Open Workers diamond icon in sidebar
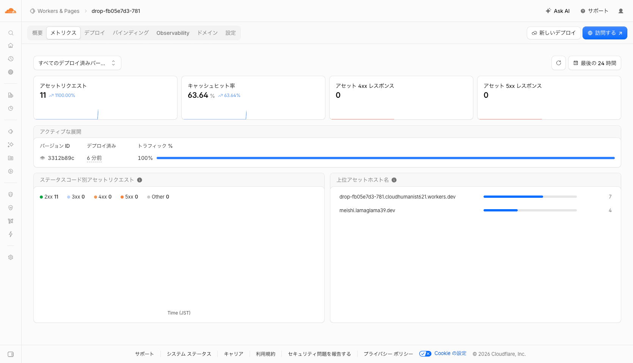This screenshot has height=363, width=633. (11, 131)
